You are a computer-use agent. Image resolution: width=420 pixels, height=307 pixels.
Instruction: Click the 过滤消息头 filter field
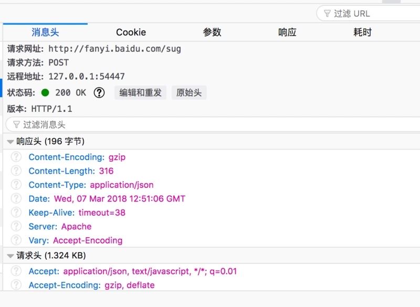coord(210,124)
